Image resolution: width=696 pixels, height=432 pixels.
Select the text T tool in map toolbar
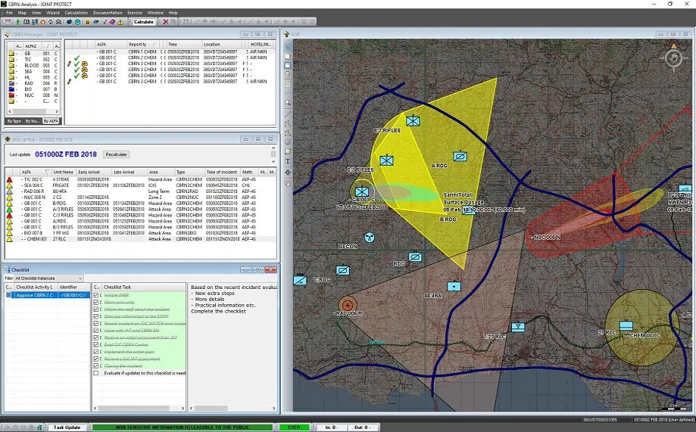click(288, 161)
